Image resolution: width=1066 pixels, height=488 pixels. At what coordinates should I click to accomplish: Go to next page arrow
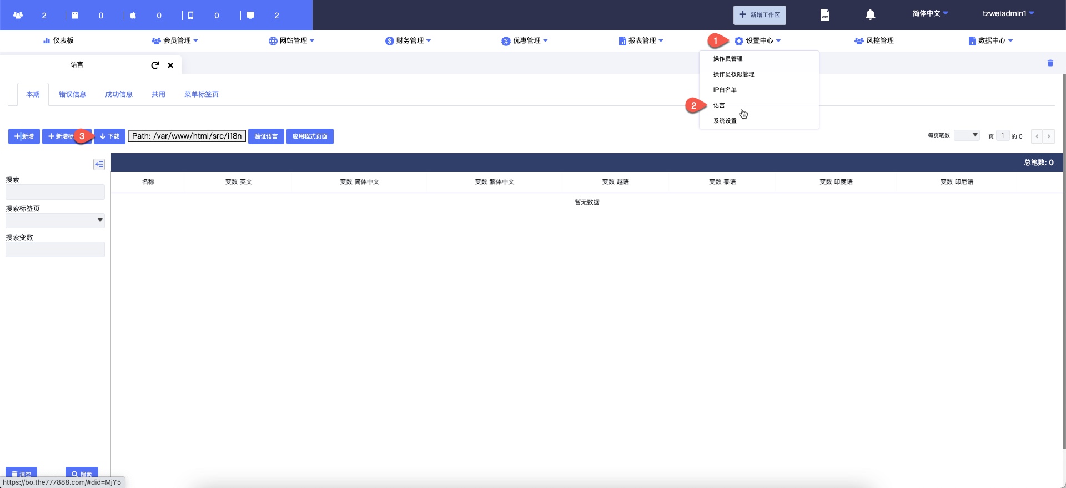tap(1049, 136)
